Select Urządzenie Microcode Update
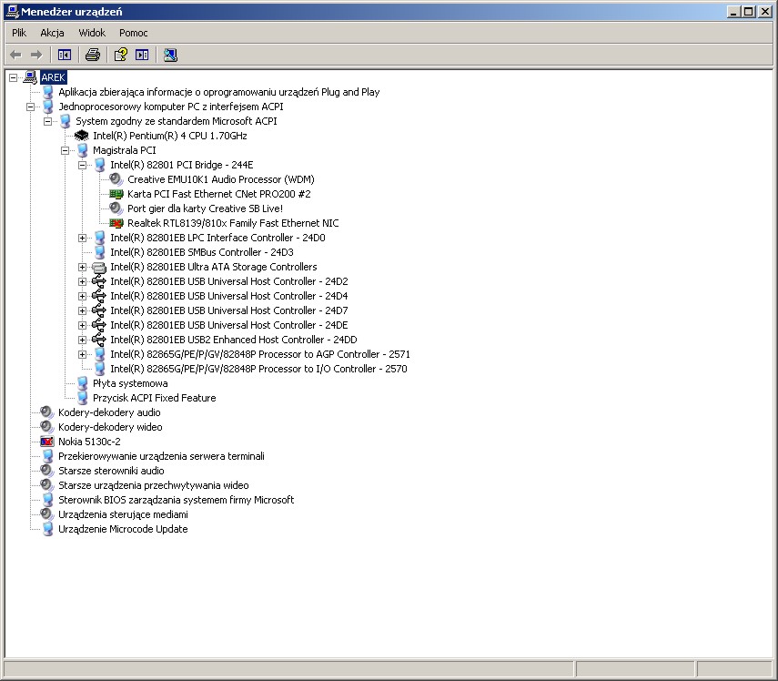The width and height of the screenshot is (778, 681). pos(123,529)
